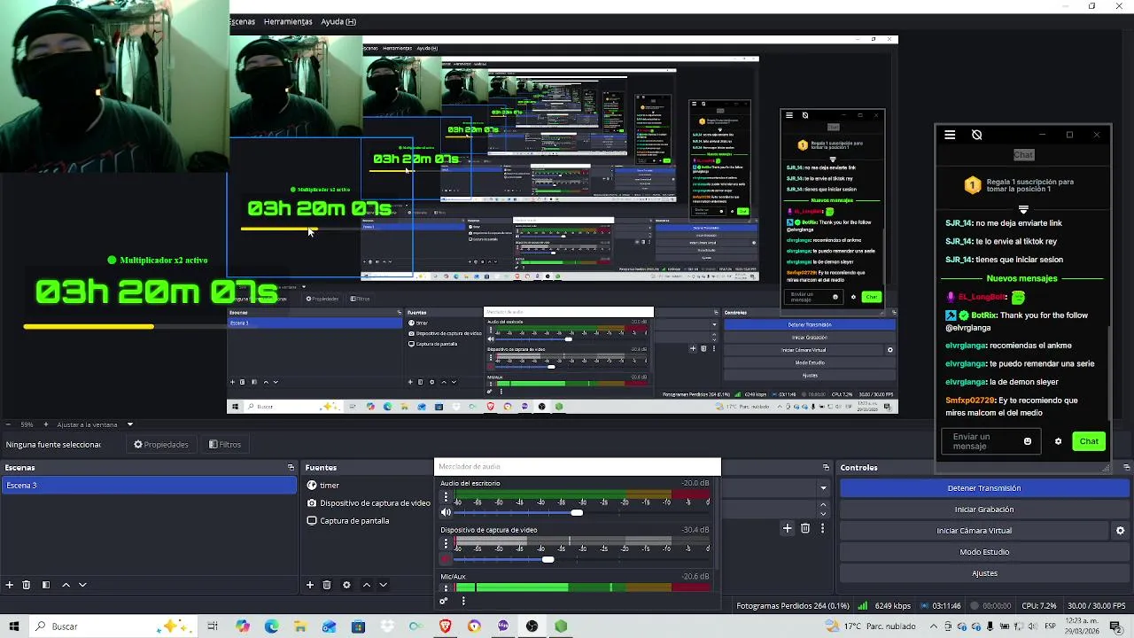The image size is (1134, 638).
Task: Remove selected source with Fuentes trash icon
Action: click(x=327, y=585)
